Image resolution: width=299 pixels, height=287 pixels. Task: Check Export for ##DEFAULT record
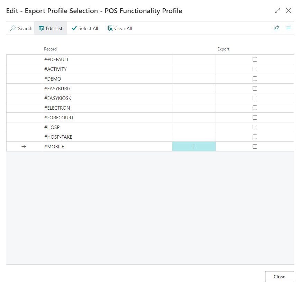(255, 59)
